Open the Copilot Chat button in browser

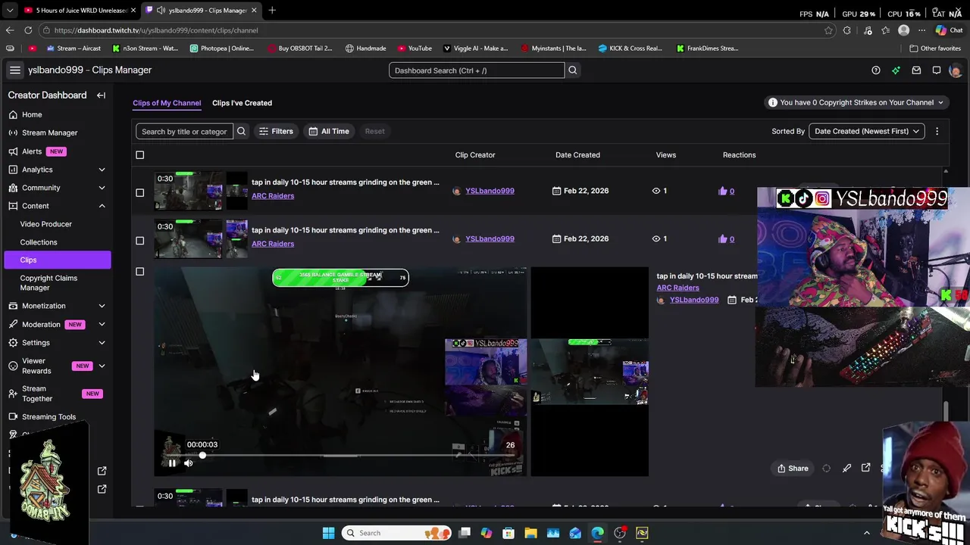948,30
